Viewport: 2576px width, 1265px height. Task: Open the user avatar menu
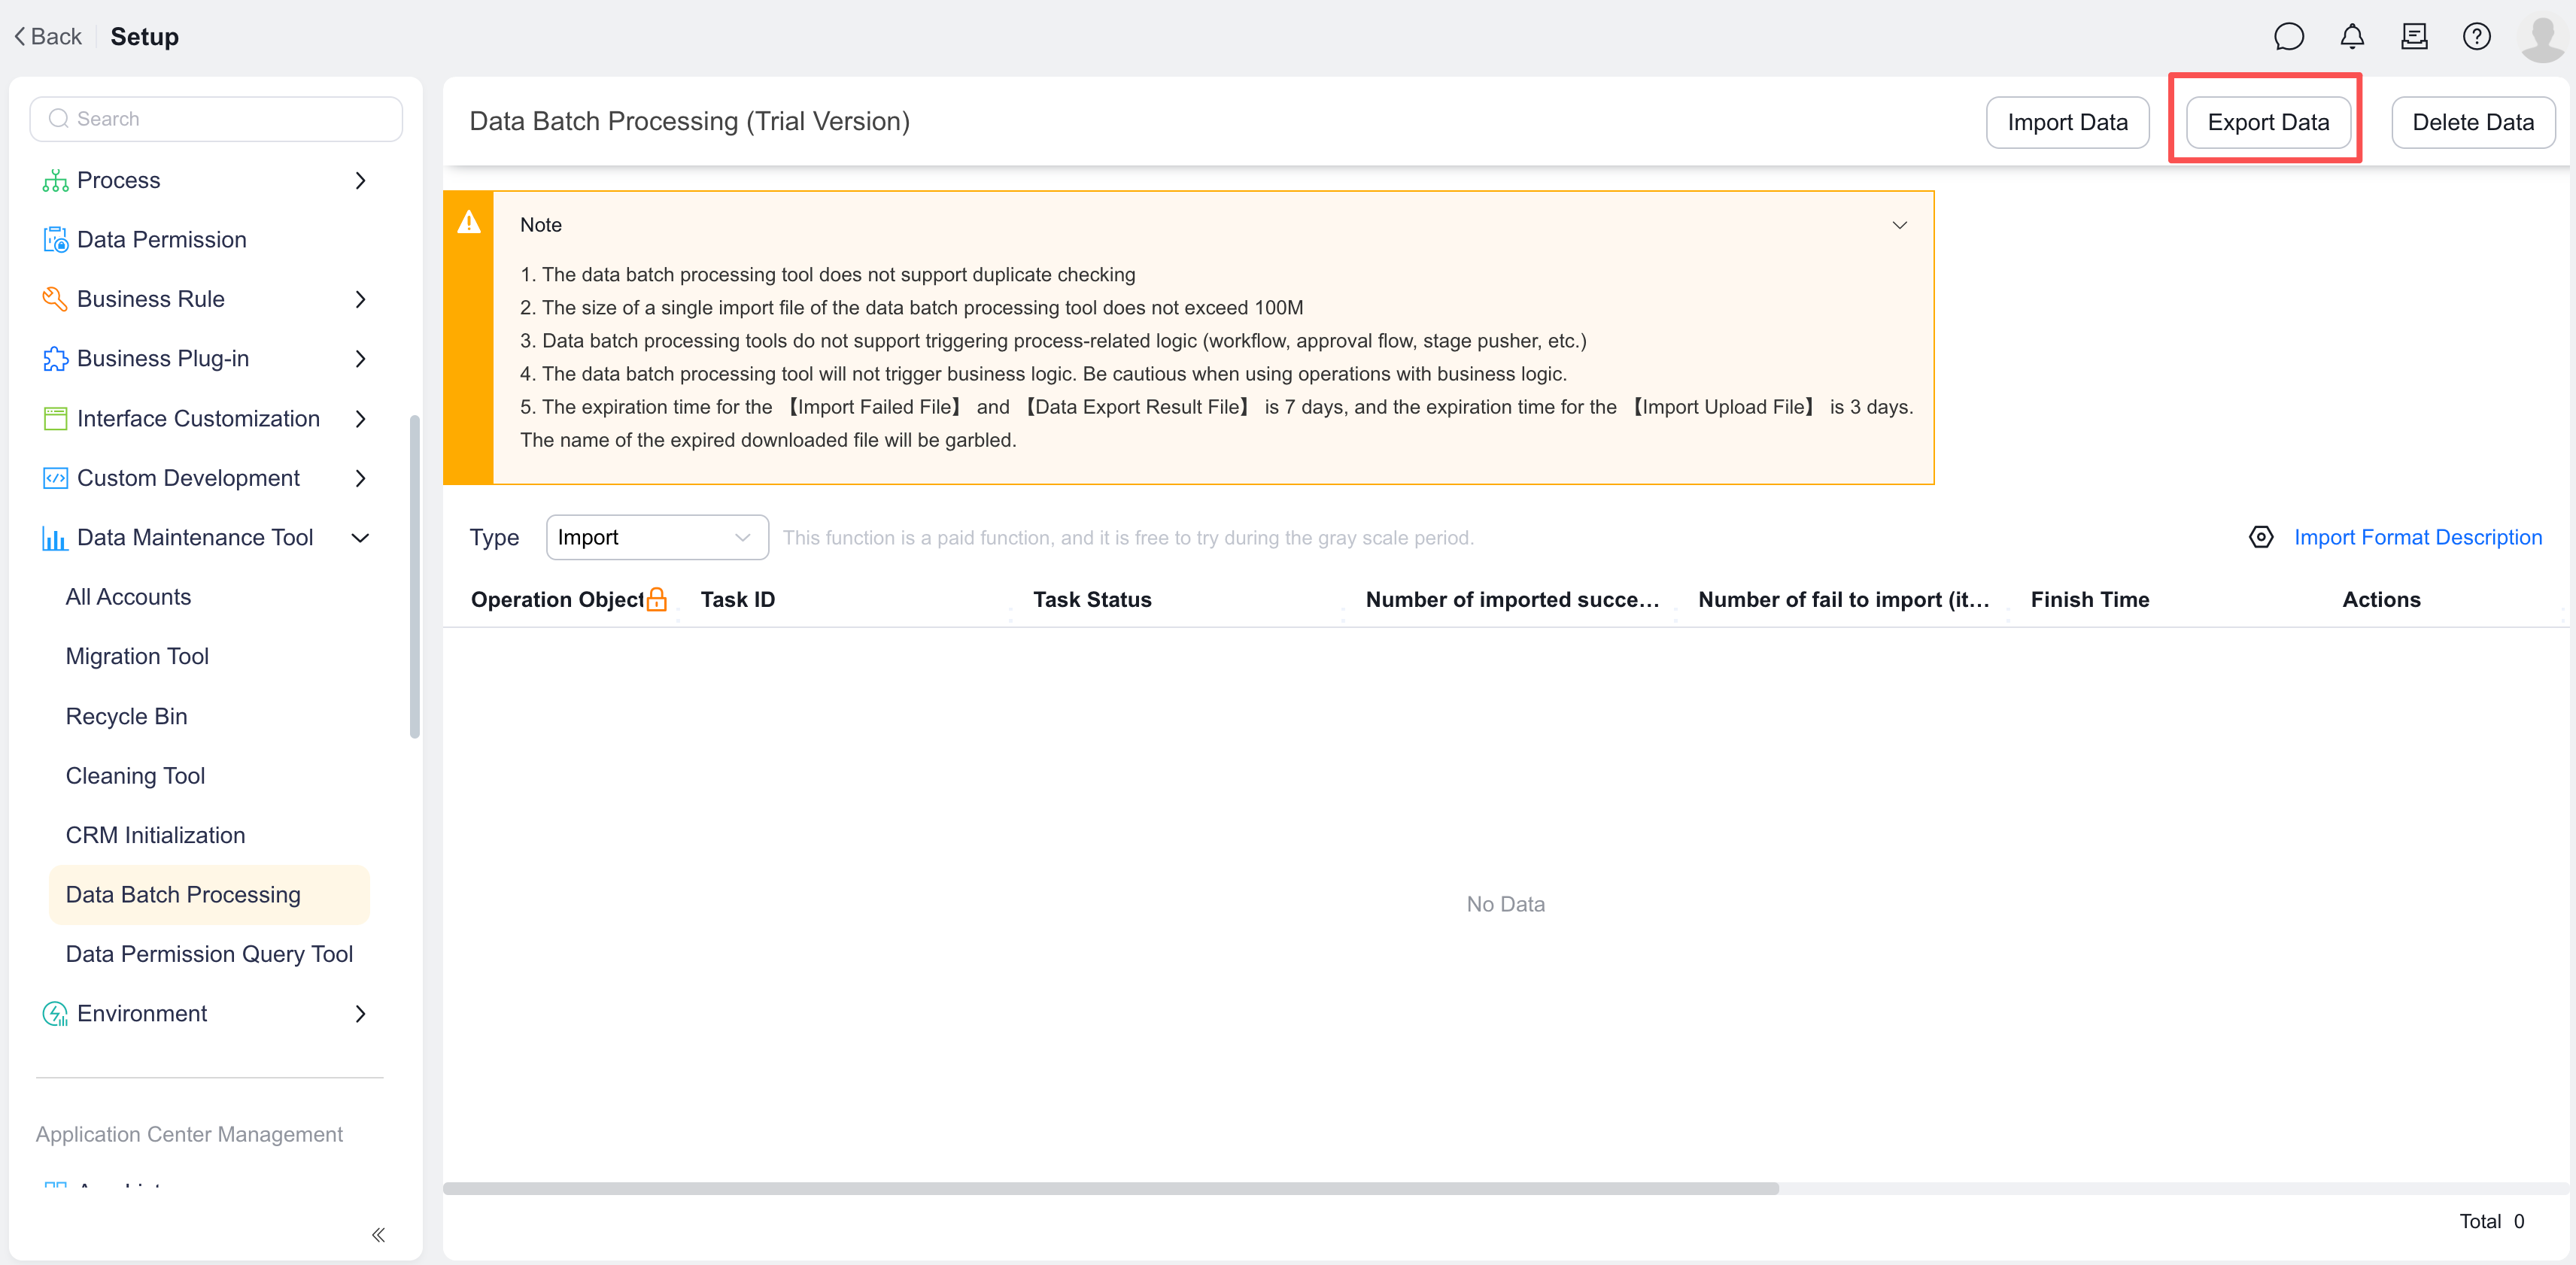coord(2542,38)
